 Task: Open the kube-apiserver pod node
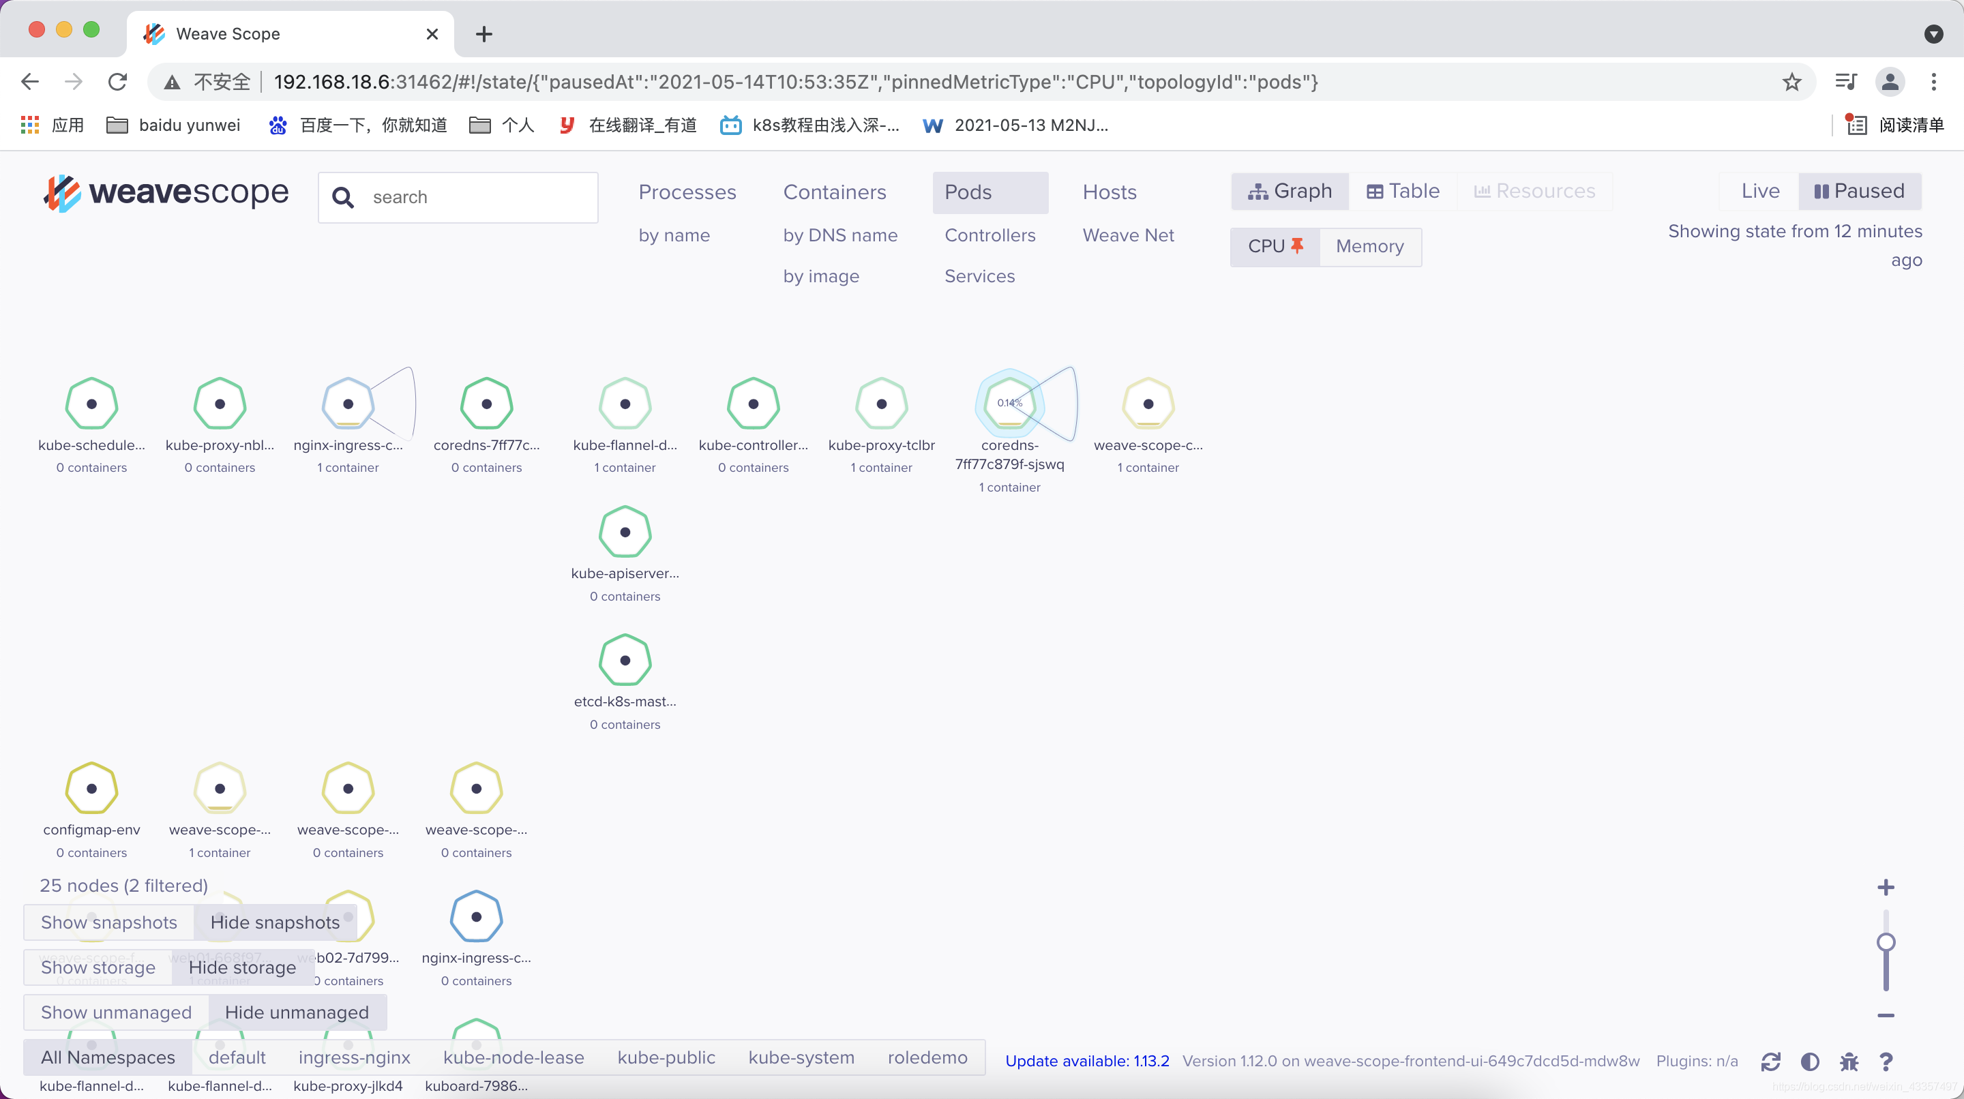[625, 532]
